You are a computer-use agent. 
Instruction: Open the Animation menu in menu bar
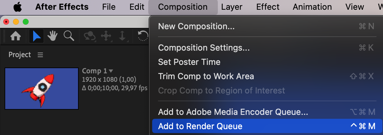(312, 7)
